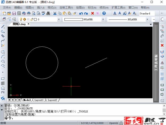Click the 命令 command input line
166x125 pixels.
pos(80,118)
